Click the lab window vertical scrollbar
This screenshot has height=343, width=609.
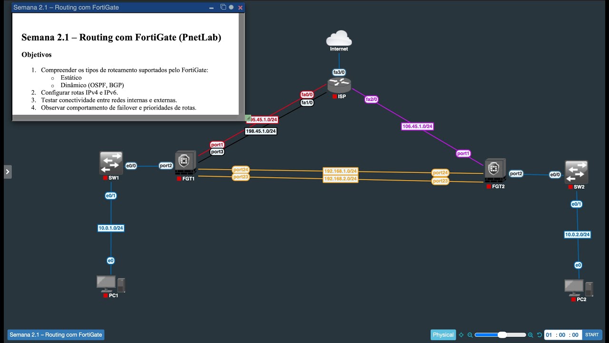(x=241, y=63)
